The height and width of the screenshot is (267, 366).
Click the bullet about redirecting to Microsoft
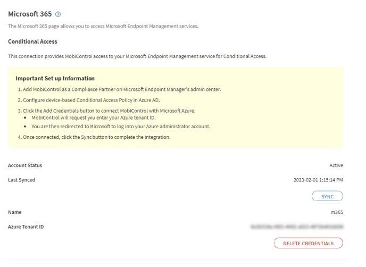pos(122,126)
